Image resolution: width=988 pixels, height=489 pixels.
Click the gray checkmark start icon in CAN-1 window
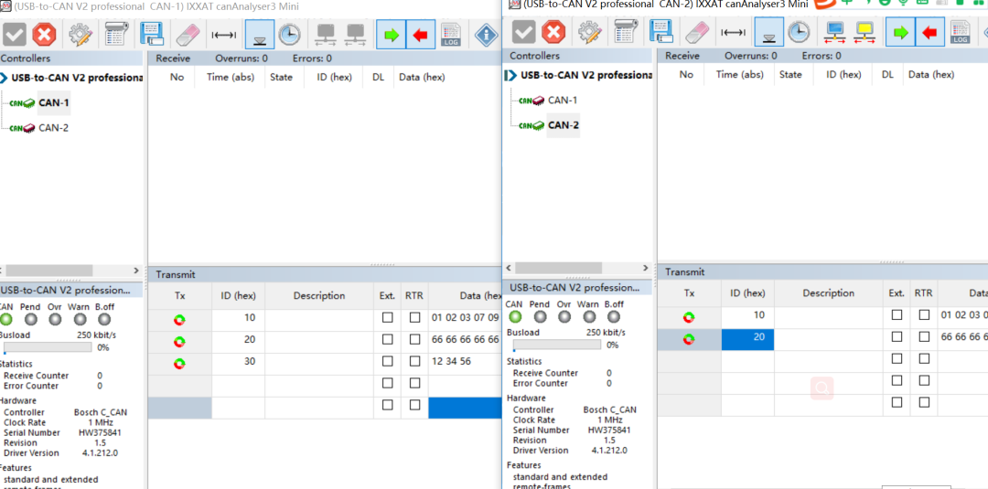tap(14, 34)
